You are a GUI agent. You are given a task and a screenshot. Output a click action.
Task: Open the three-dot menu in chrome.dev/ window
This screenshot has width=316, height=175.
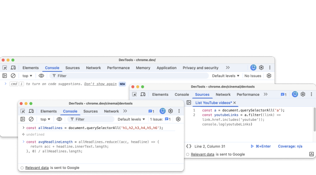[x=270, y=67]
